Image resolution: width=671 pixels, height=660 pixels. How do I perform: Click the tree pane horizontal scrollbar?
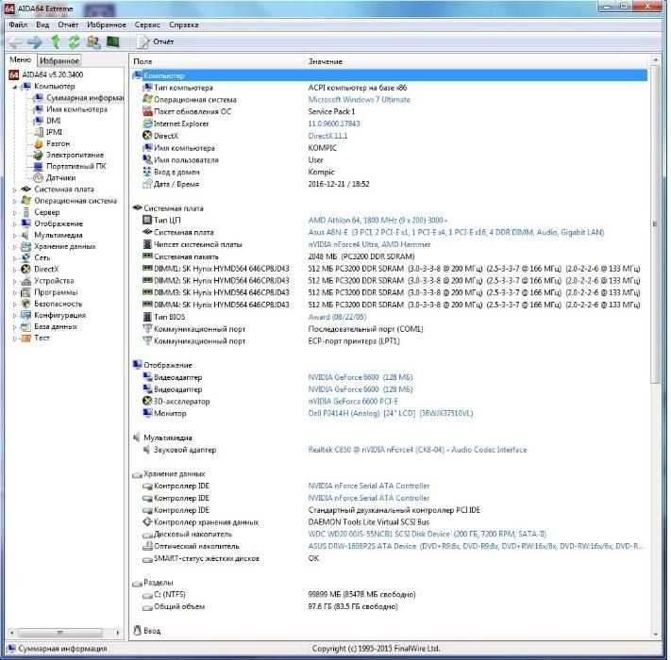coord(60,632)
